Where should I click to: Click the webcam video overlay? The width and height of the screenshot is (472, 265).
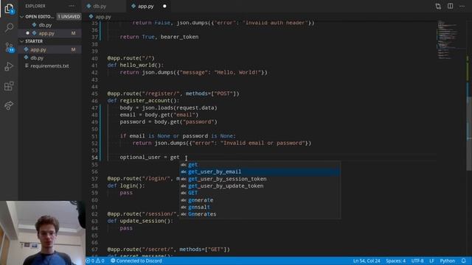(x=43, y=233)
